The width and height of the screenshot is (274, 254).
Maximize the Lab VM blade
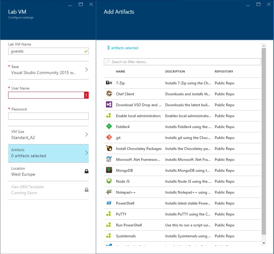[81, 4]
